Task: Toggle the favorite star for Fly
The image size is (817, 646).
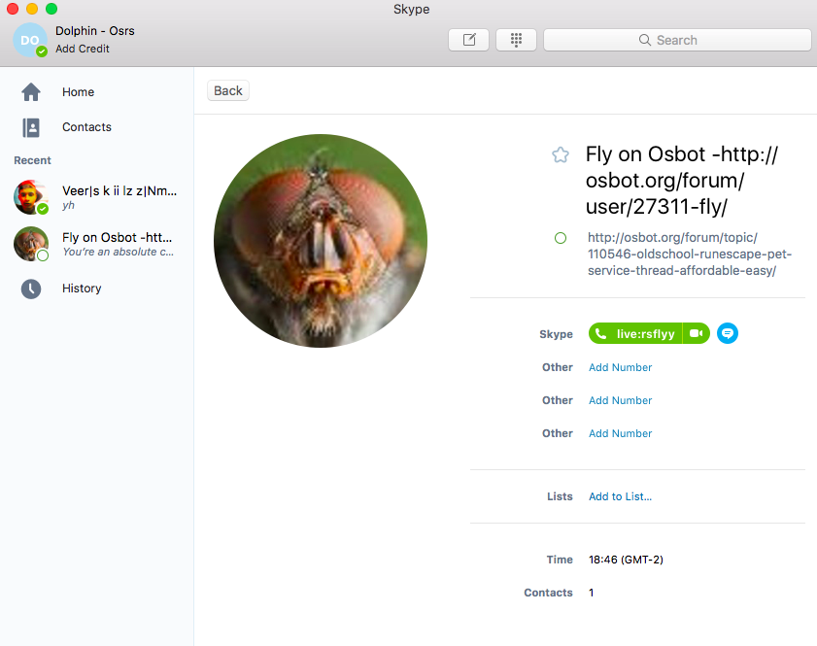Action: [x=561, y=154]
